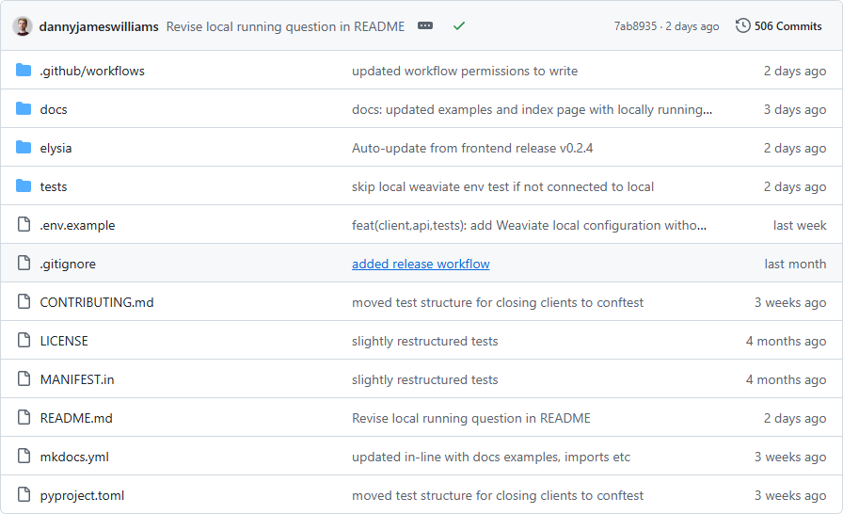Open the mkdocs.yml file
This screenshot has height=514, width=843.
74,457
